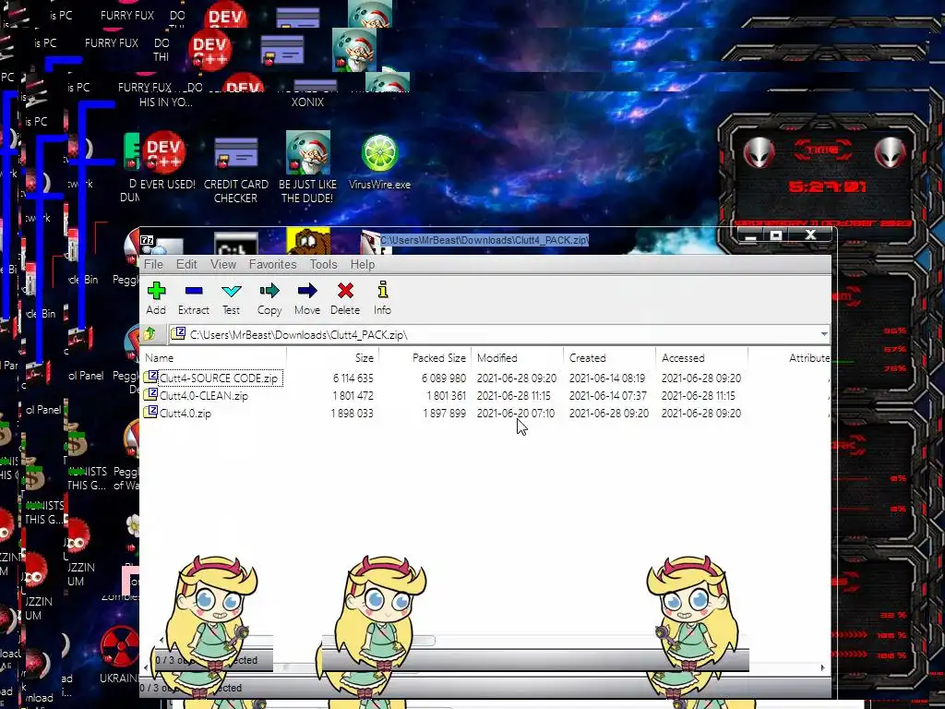Image resolution: width=945 pixels, height=709 pixels.
Task: Open the Edit menu
Action: pos(186,264)
